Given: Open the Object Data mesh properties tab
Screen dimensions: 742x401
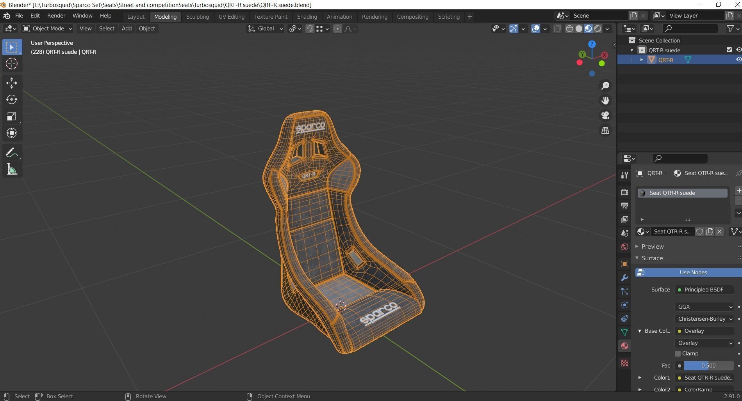Looking at the screenshot, I should point(624,332).
